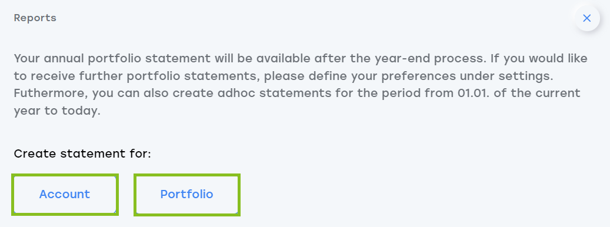Create a statement for Account
The width and height of the screenshot is (610, 227).
pyautogui.click(x=65, y=194)
